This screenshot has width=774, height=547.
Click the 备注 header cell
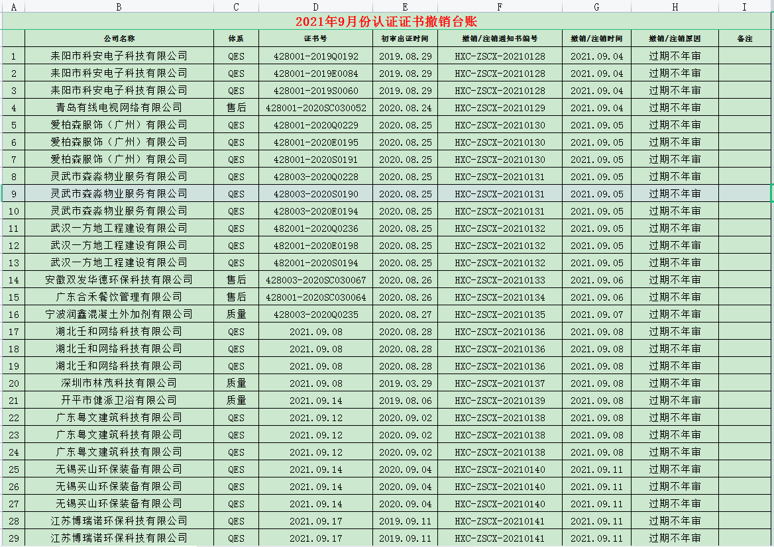(745, 38)
